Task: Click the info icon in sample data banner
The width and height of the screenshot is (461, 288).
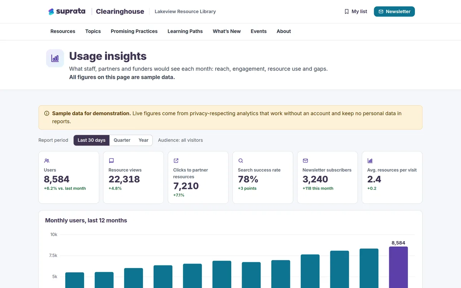Action: point(47,113)
